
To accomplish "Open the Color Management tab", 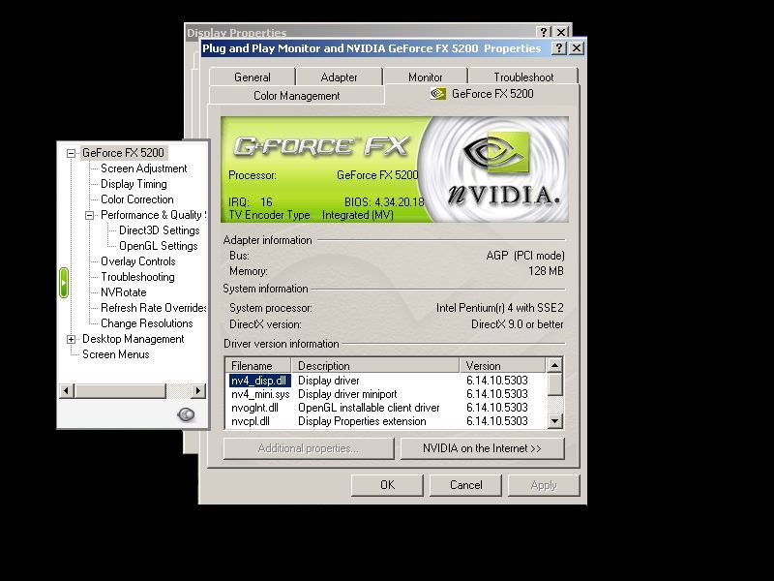I will [297, 95].
